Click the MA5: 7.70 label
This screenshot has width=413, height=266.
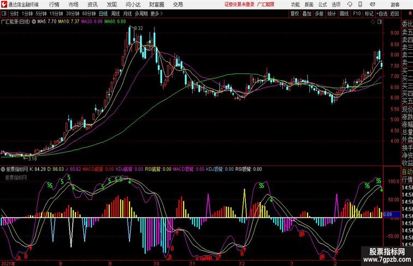pos(47,22)
